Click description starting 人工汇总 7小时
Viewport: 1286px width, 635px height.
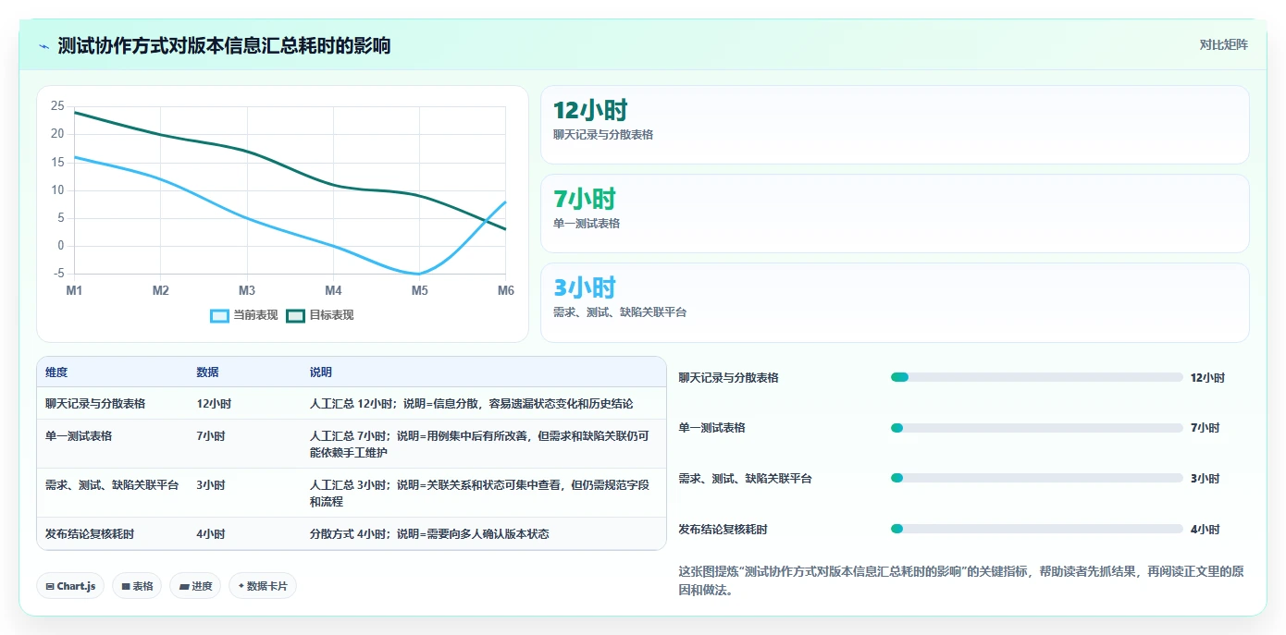click(479, 445)
